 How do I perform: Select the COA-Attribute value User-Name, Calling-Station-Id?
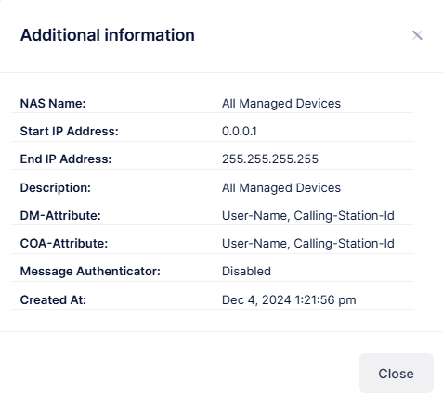pyautogui.click(x=308, y=243)
